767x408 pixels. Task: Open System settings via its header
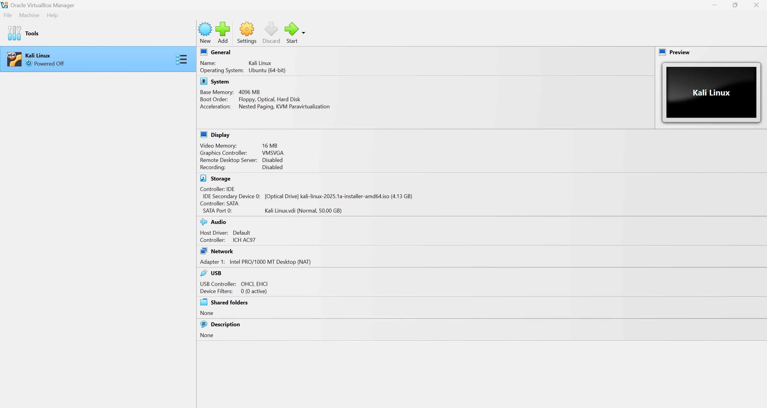[x=219, y=81]
